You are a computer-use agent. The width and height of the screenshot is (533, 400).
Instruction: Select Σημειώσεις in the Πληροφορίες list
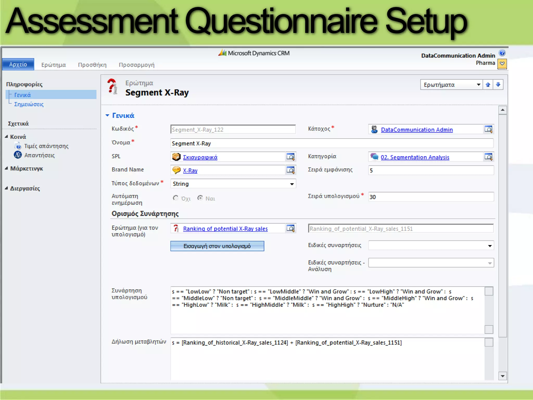(29, 104)
